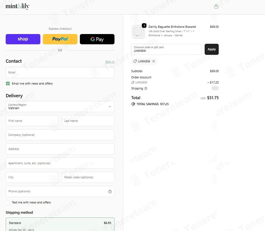Pay with Google Pay express checkout
Image resolution: width=265 pixels, height=231 pixels.
tap(97, 39)
